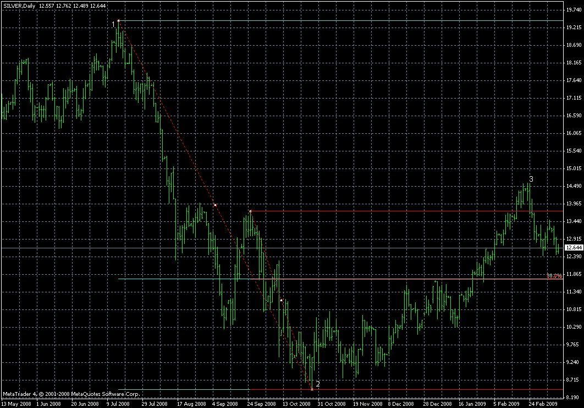Click the 28 Dec 2008 date label

coord(437,404)
